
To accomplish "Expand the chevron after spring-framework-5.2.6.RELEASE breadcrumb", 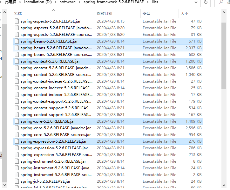I will (148, 2).
